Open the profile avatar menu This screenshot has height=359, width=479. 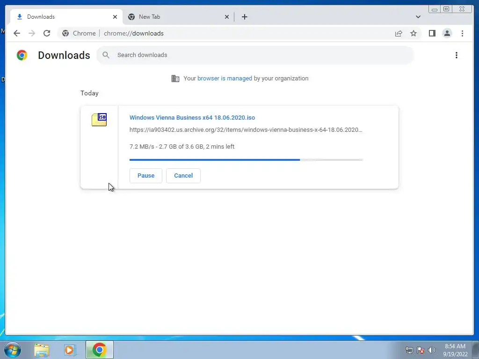(447, 33)
